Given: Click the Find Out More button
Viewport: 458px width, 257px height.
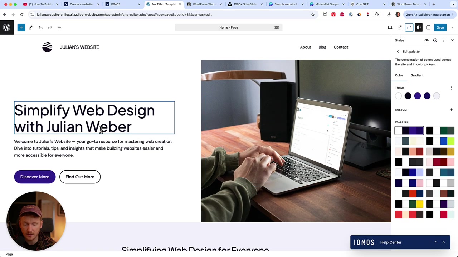Looking at the screenshot, I should [80, 177].
